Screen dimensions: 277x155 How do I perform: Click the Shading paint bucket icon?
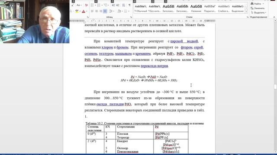[x=119, y=11]
